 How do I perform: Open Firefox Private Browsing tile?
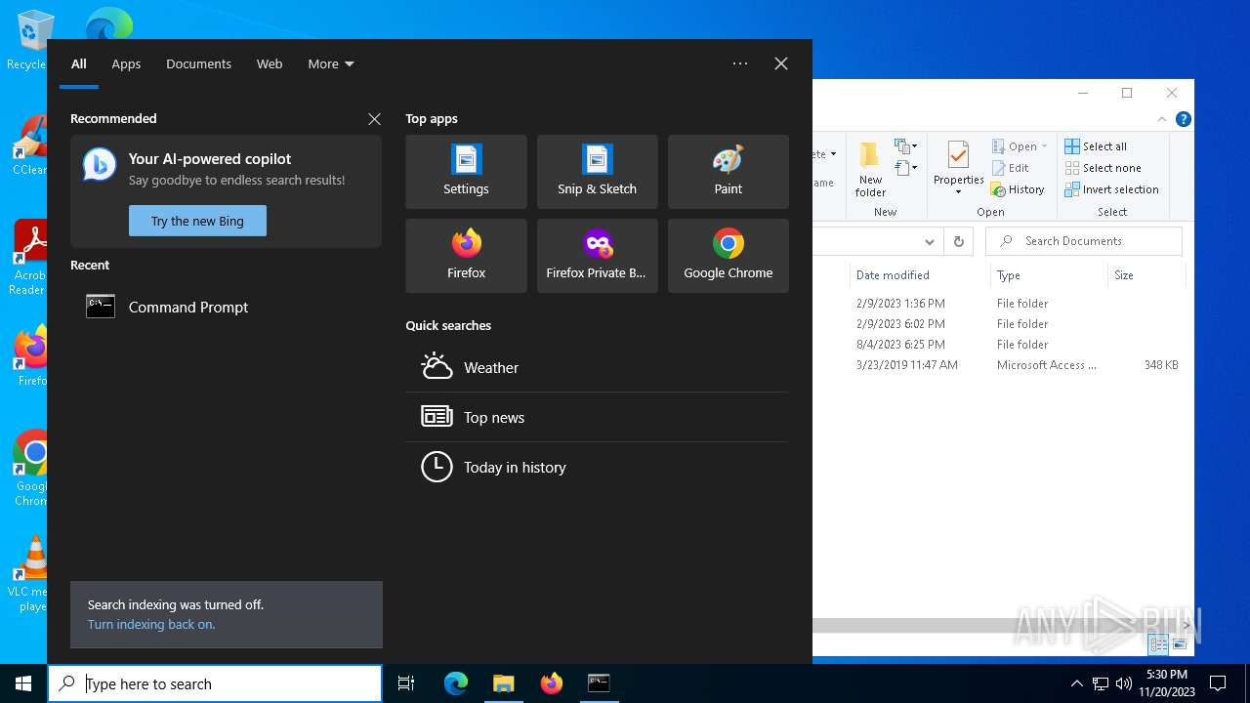(x=597, y=256)
